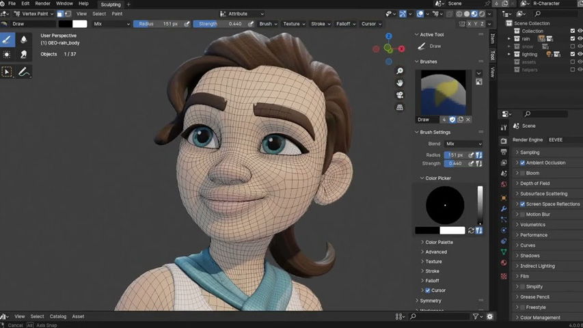This screenshot has height=328, width=583.
Task: Hide the rain collection with eye icon
Action: click(x=580, y=39)
